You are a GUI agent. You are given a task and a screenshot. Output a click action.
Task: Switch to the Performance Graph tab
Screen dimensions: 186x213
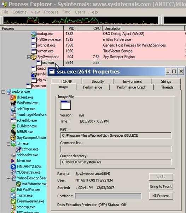(132, 87)
